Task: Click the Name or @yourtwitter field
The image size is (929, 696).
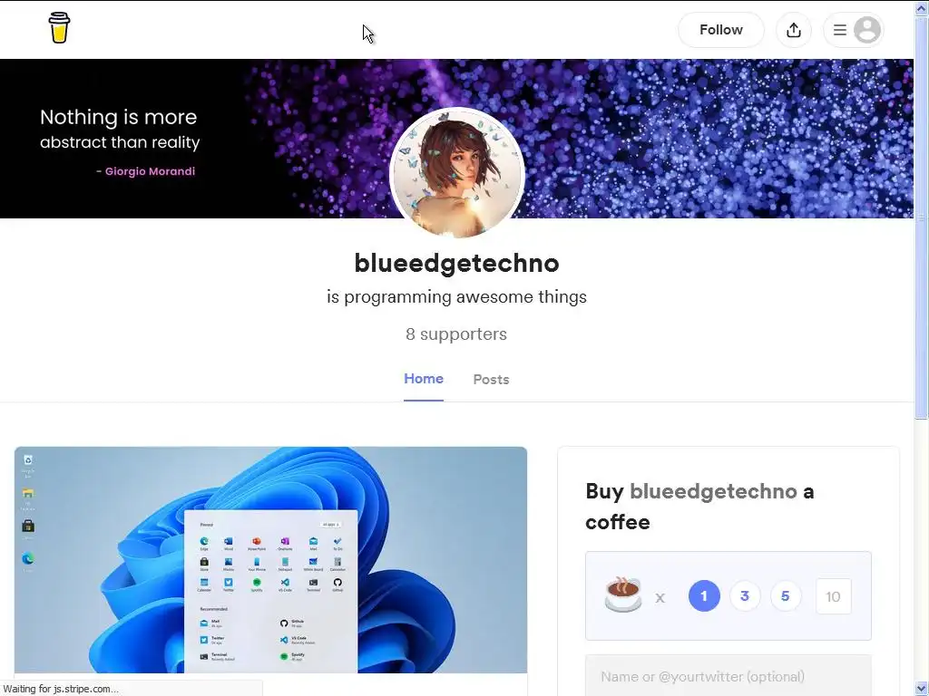Action: tap(729, 676)
